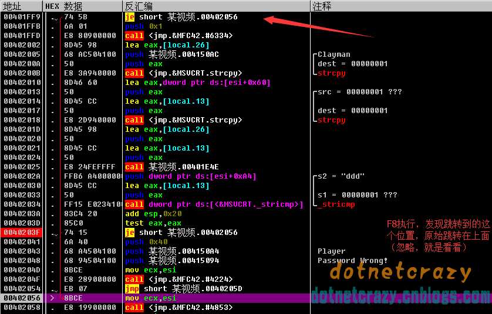Image resolution: width=492 pixels, height=314 pixels.
Task: Select breakpoint address 0040203F
Action: pos(22,233)
